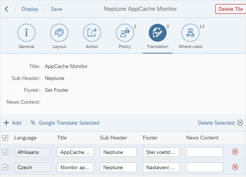Click Google Translate Selected
This screenshot has width=246, height=177.
coord(69,123)
